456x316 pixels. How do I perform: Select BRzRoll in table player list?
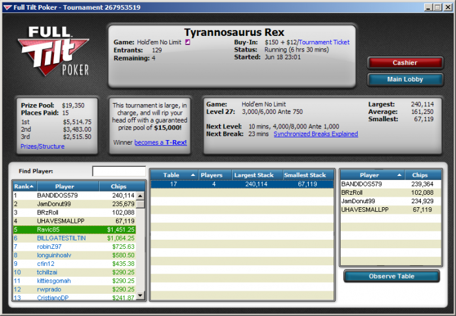pyautogui.click(x=391, y=193)
